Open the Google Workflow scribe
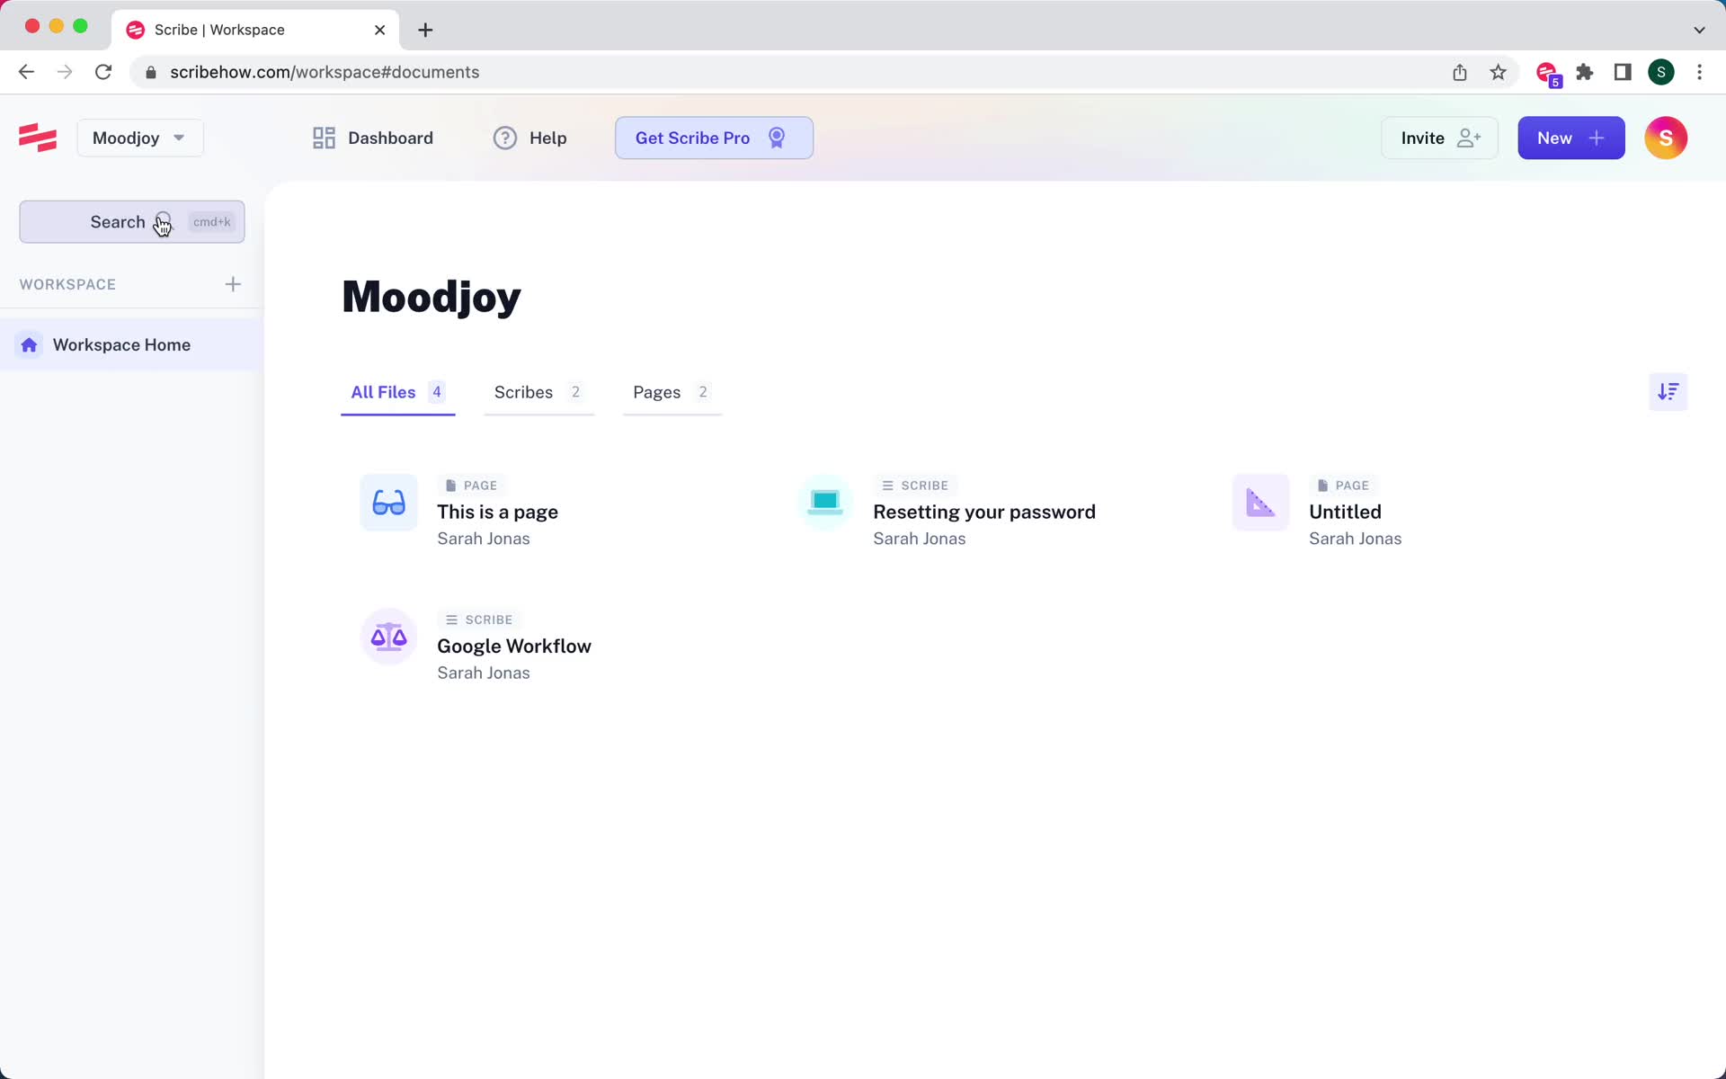The width and height of the screenshot is (1726, 1079). point(513,646)
